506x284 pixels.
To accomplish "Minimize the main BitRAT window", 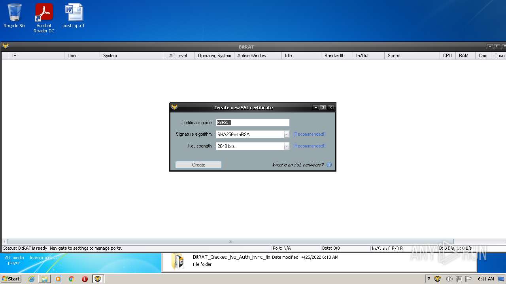I will coord(490,46).
